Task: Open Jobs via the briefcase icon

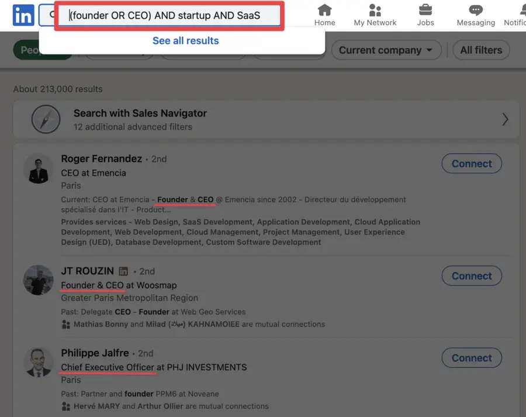Action: coord(425,11)
